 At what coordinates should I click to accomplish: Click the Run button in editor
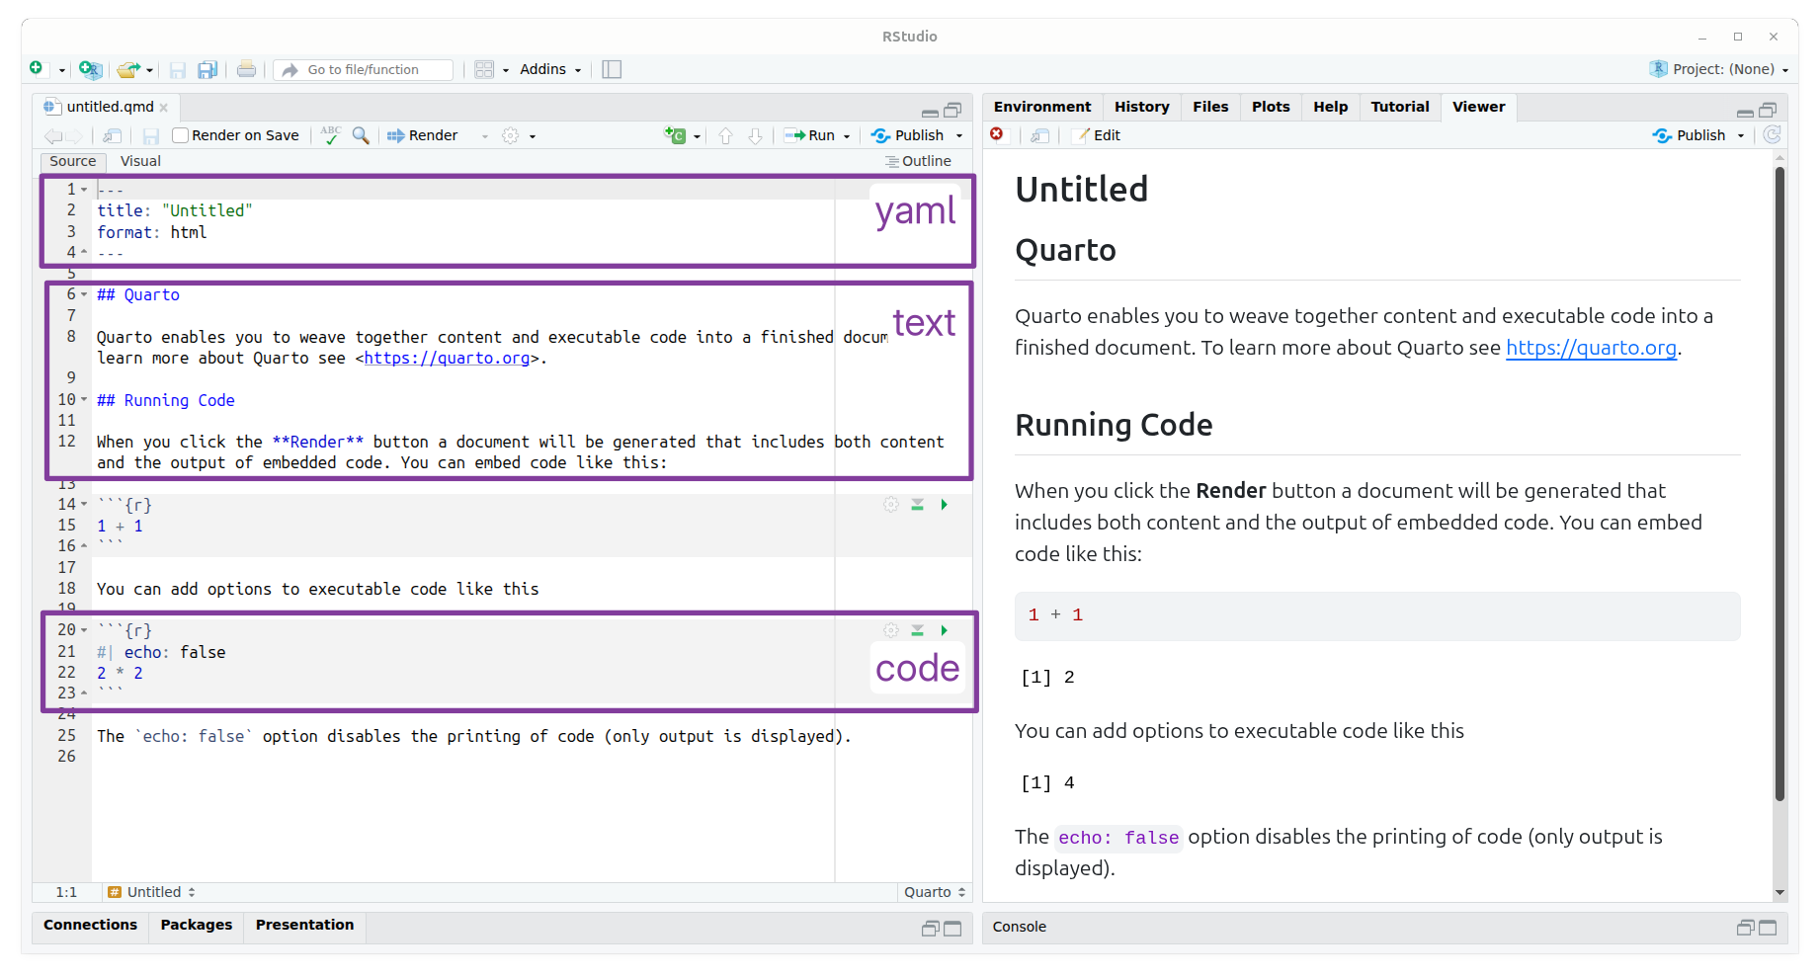pyautogui.click(x=810, y=135)
